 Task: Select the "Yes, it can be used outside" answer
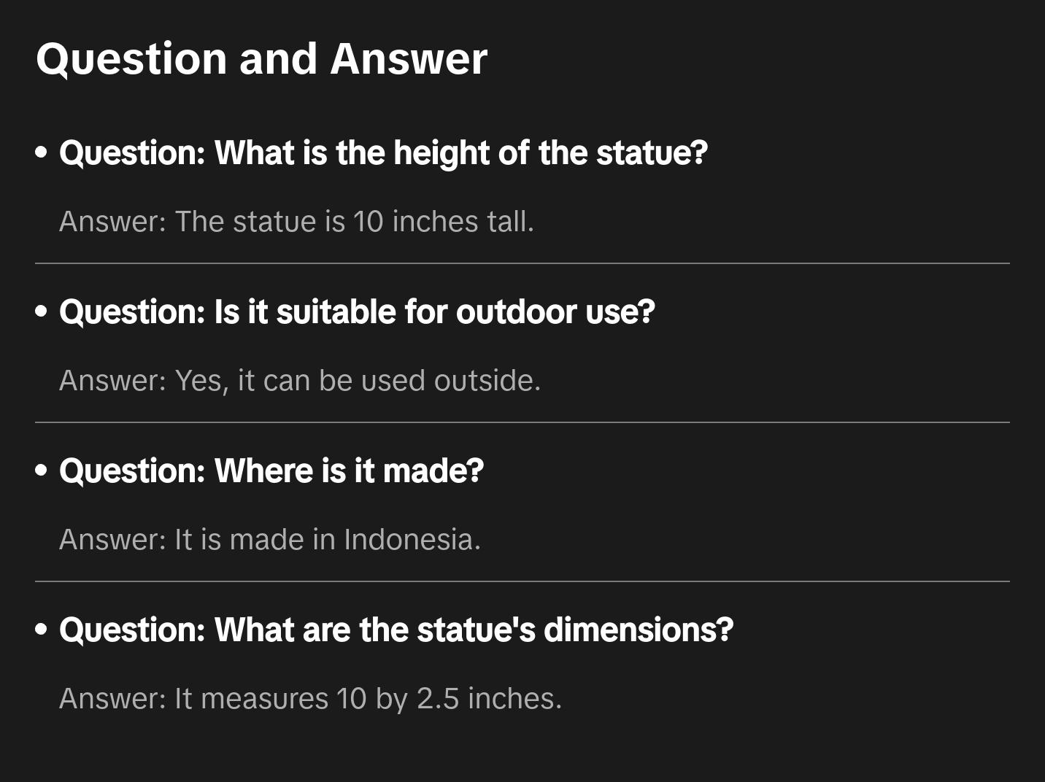click(x=300, y=381)
